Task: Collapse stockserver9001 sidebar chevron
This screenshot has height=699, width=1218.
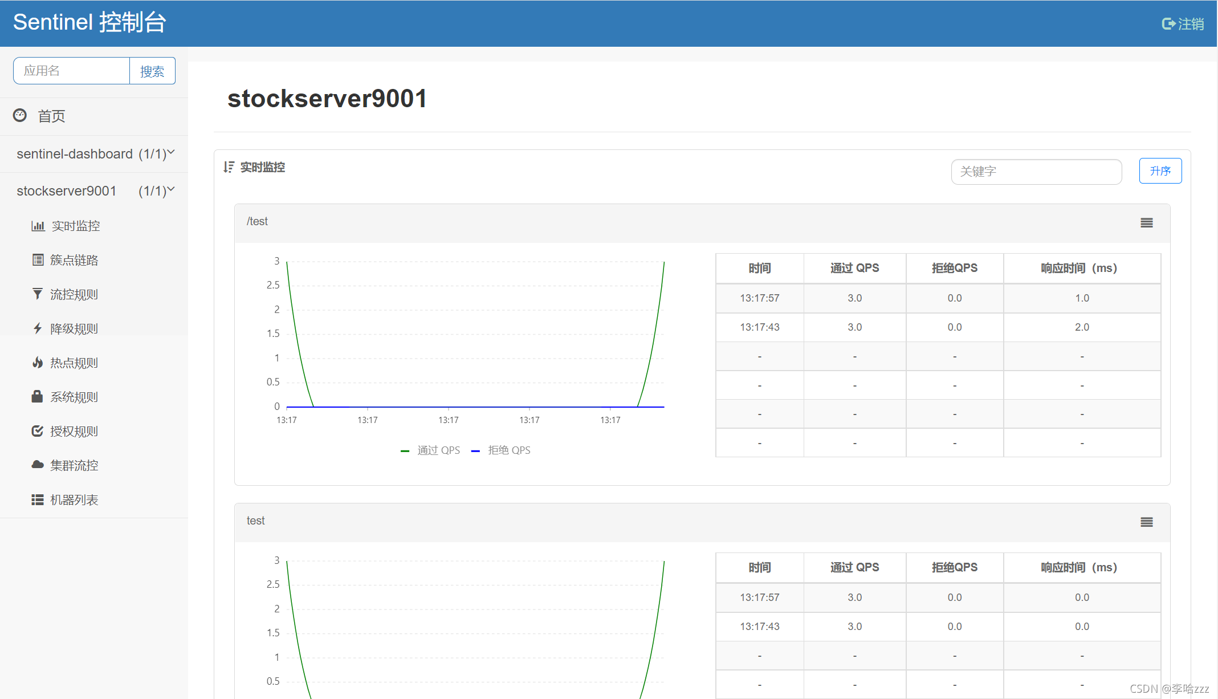Action: [x=171, y=190]
